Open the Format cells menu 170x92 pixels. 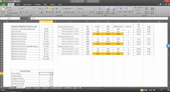130,10
